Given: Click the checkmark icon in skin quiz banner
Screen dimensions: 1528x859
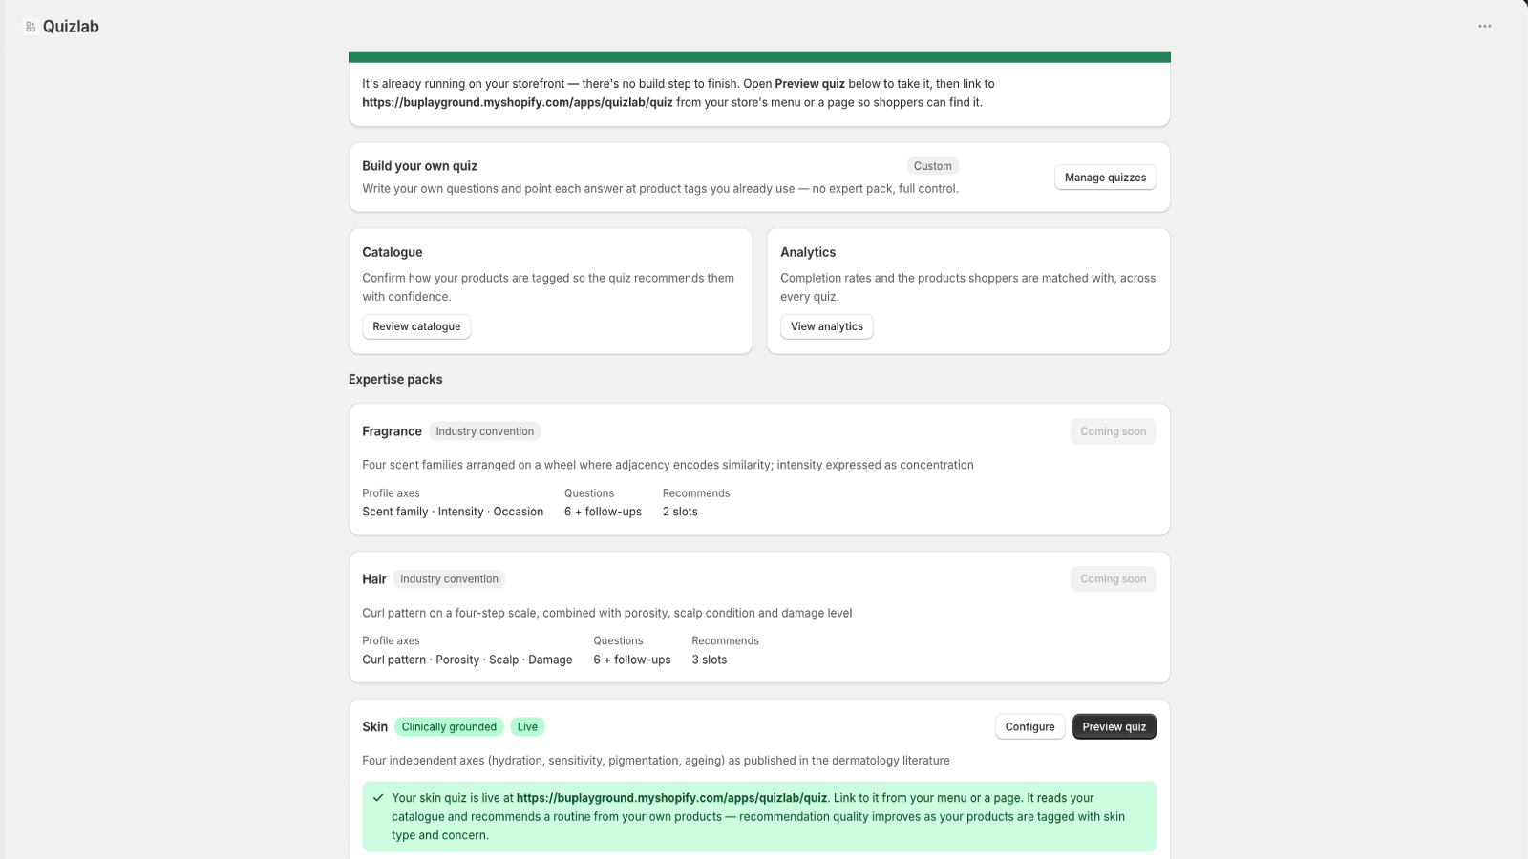Looking at the screenshot, I should tap(378, 798).
